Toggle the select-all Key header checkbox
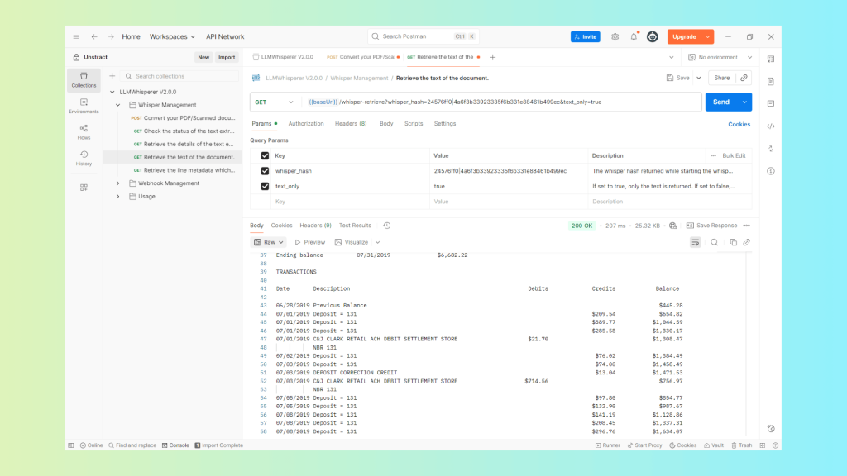 265,155
